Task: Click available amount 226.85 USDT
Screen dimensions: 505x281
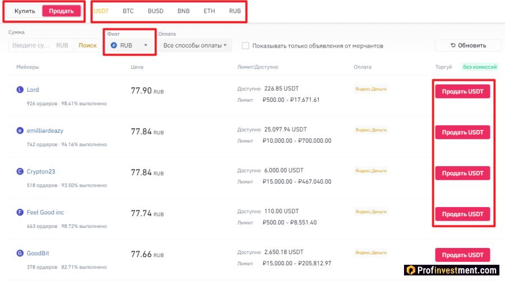Action: [x=282, y=88]
